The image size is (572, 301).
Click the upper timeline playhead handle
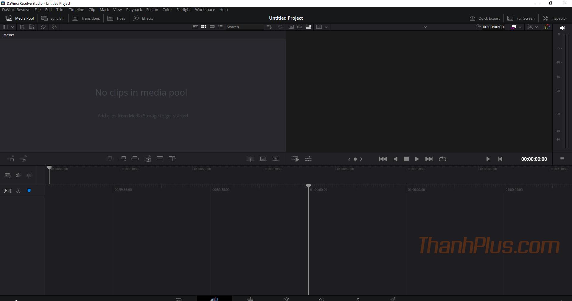(x=49, y=168)
